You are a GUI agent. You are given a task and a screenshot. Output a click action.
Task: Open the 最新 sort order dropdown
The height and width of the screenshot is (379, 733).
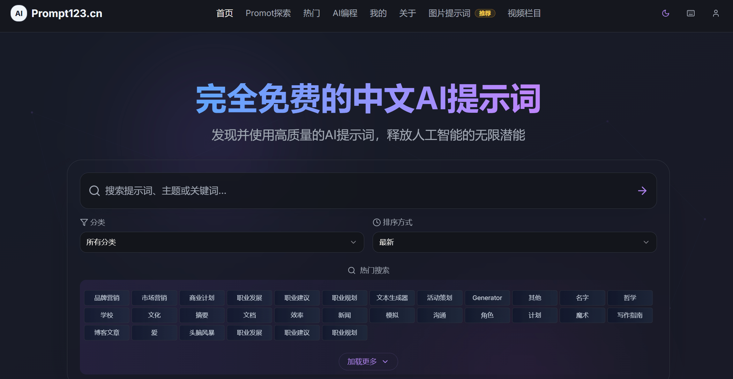tap(515, 242)
